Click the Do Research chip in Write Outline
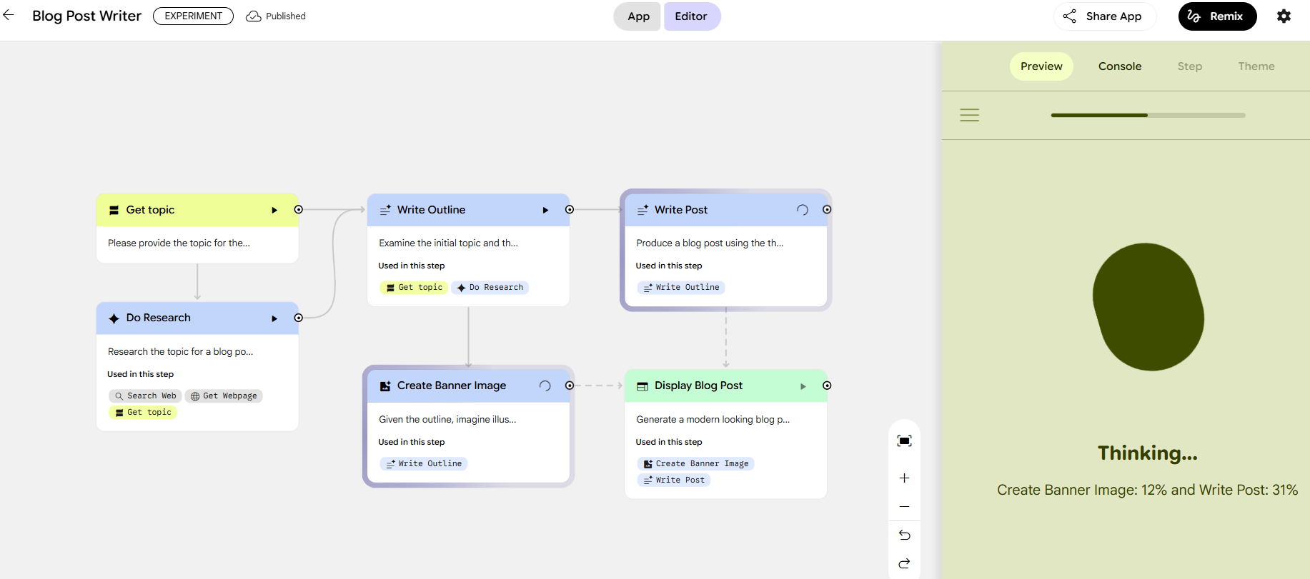This screenshot has width=1310, height=579. pyautogui.click(x=490, y=287)
